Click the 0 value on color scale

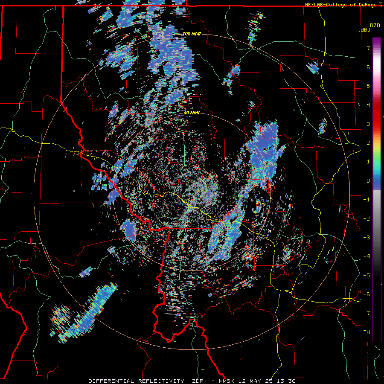(x=368, y=181)
